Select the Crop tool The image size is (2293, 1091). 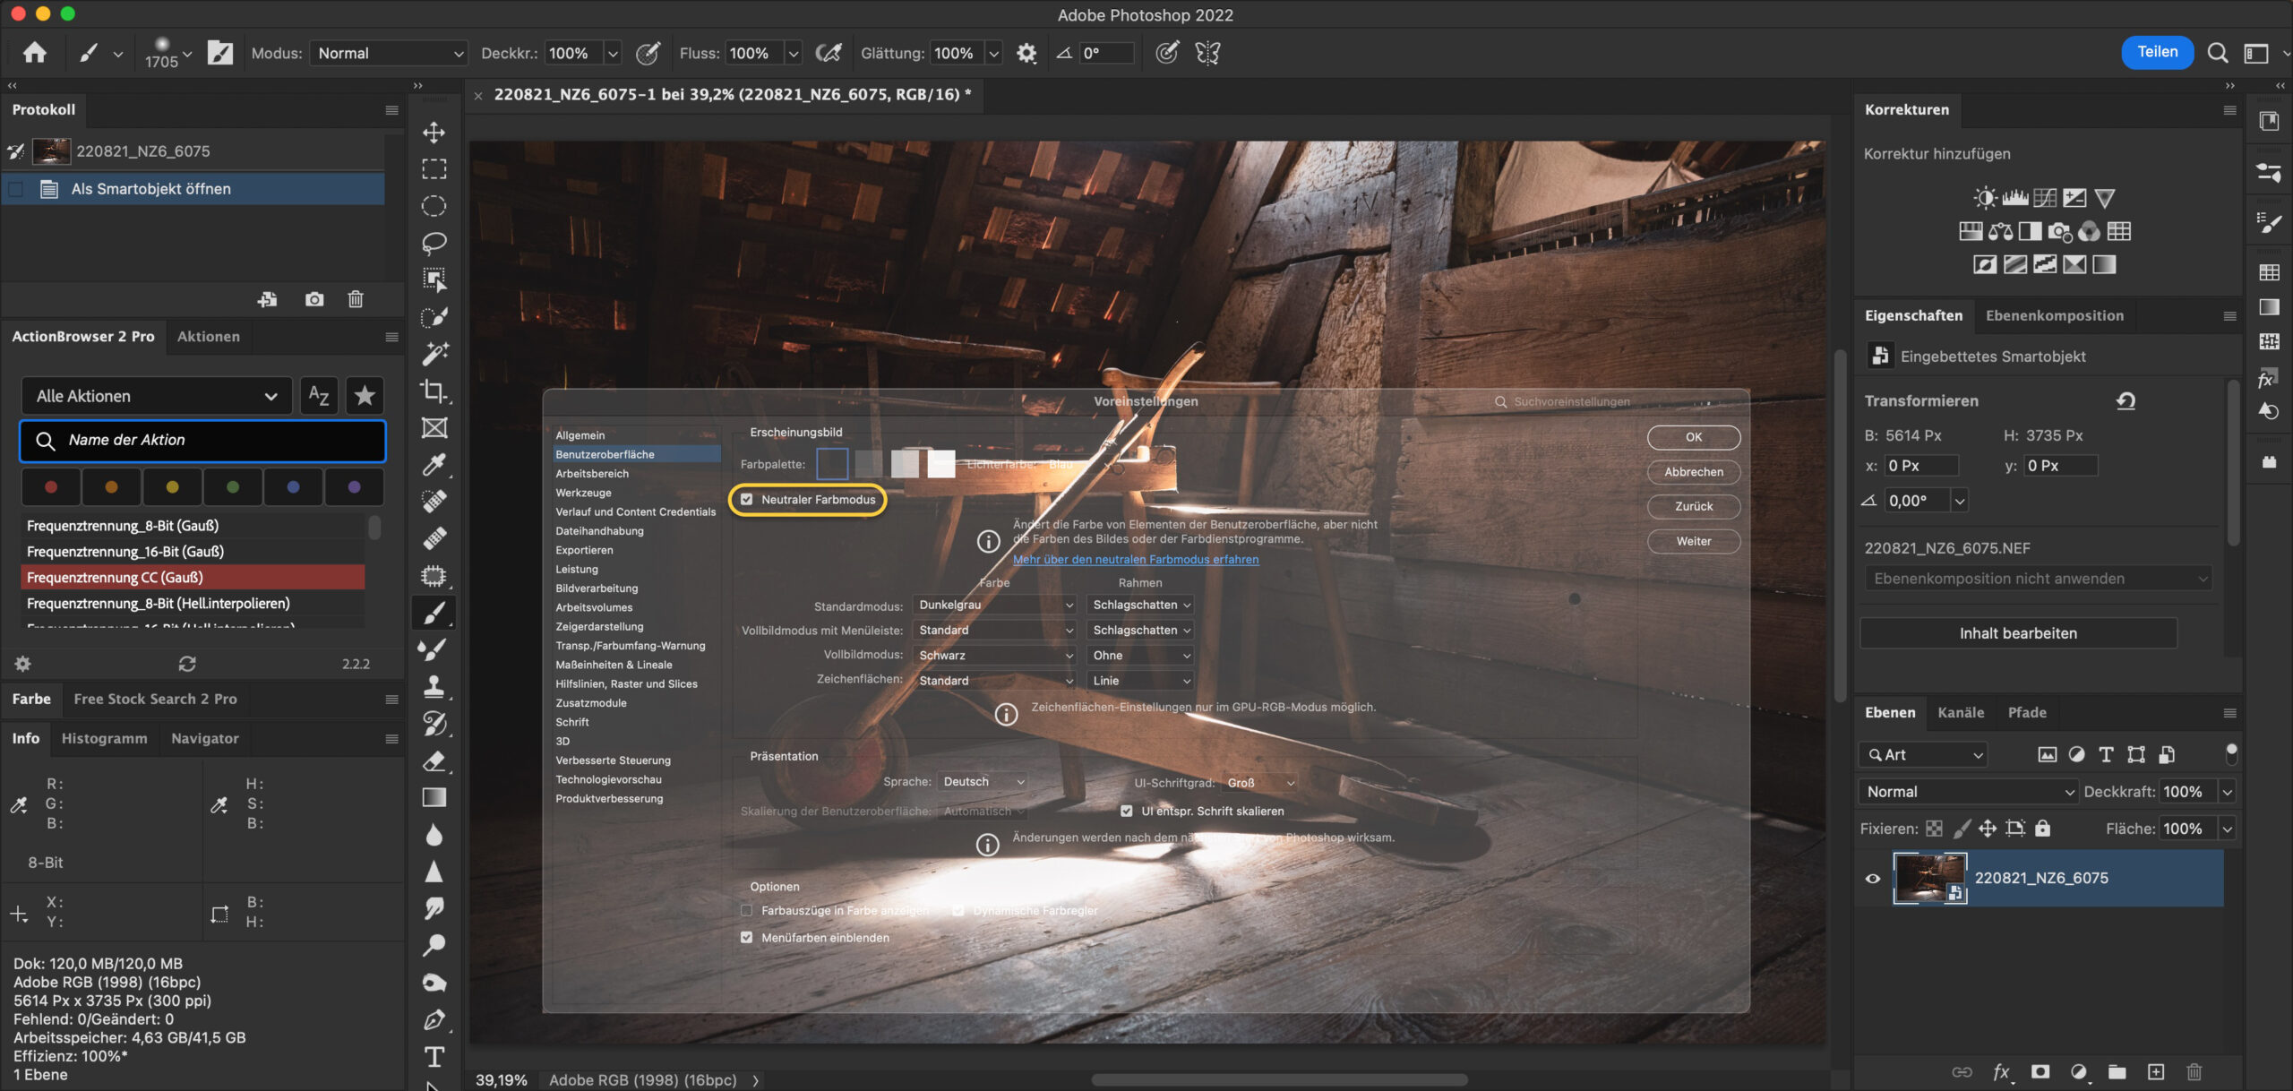pos(434,391)
